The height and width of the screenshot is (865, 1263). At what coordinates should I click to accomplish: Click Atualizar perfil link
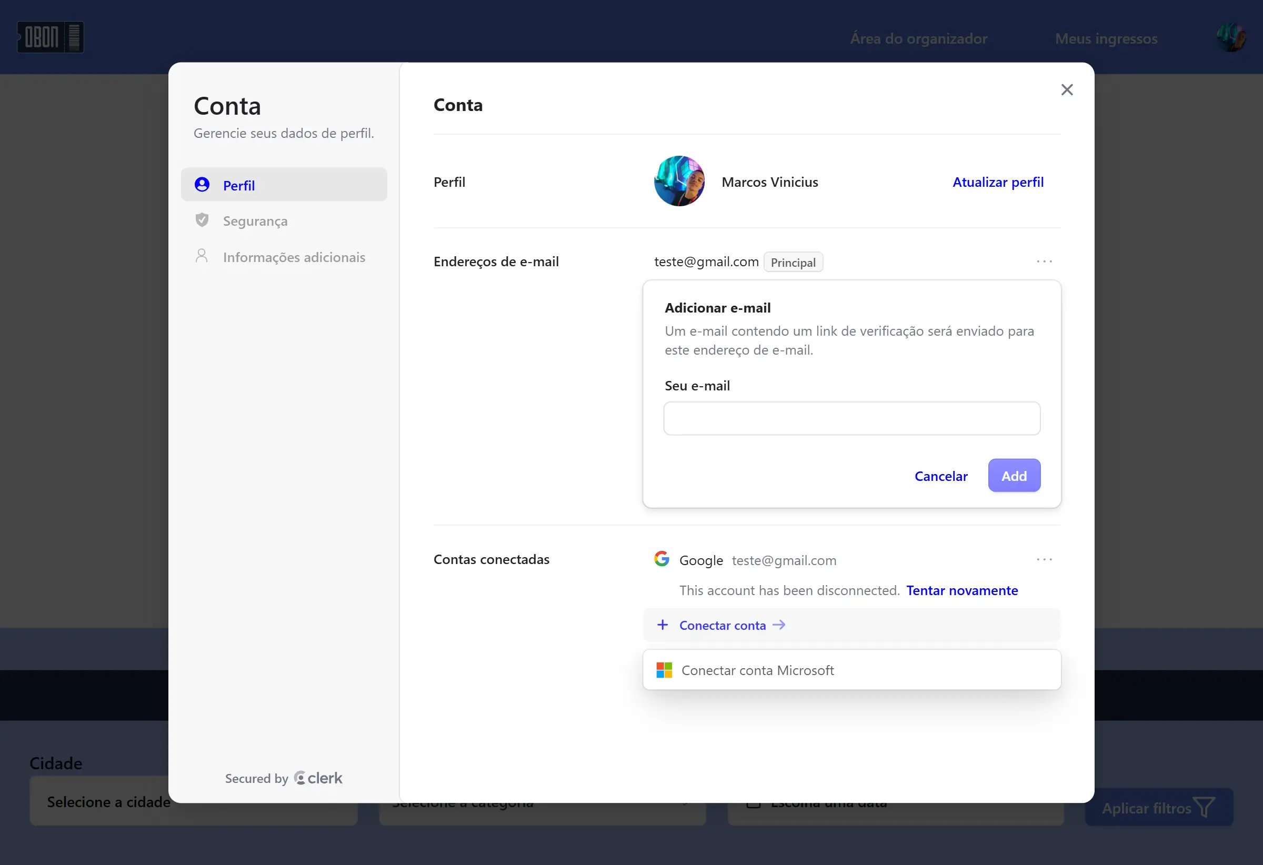click(x=998, y=182)
